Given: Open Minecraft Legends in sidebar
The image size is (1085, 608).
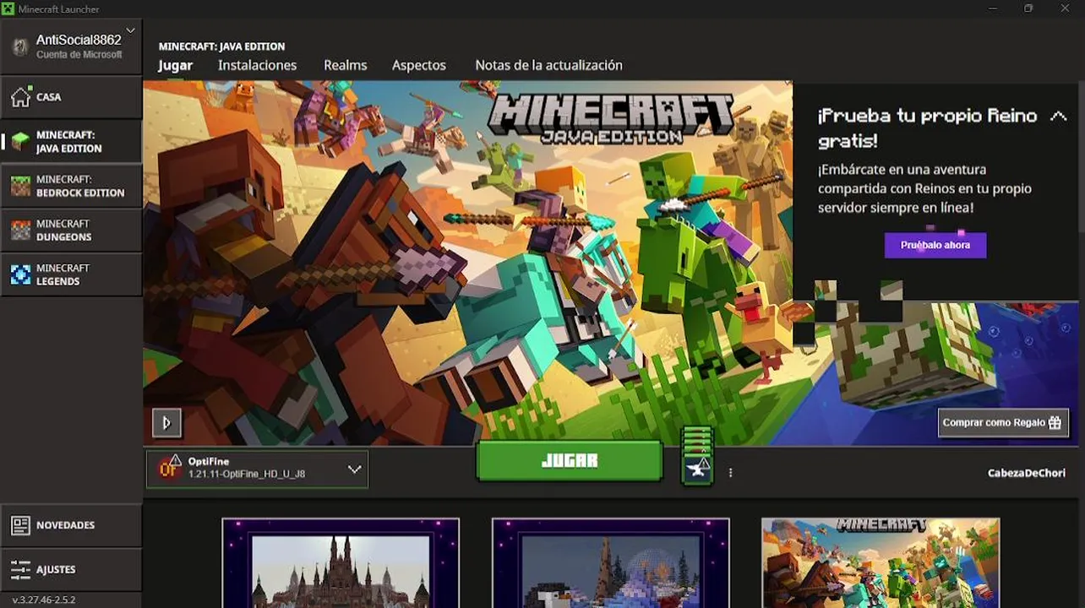Looking at the screenshot, I should click(71, 274).
